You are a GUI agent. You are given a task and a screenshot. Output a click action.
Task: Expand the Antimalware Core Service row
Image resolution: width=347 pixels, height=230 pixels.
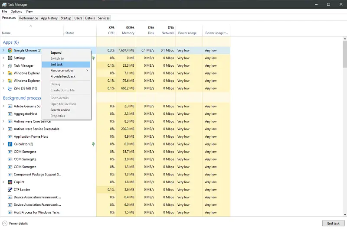tap(3, 121)
